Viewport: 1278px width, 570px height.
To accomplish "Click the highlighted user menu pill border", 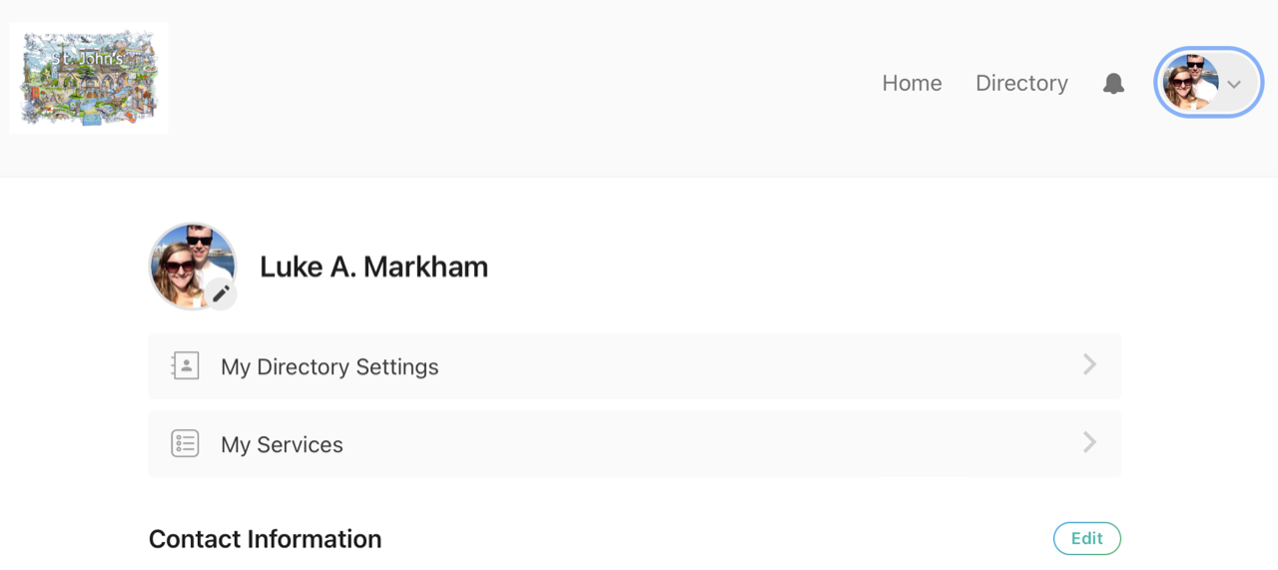I will [x=1209, y=49].
